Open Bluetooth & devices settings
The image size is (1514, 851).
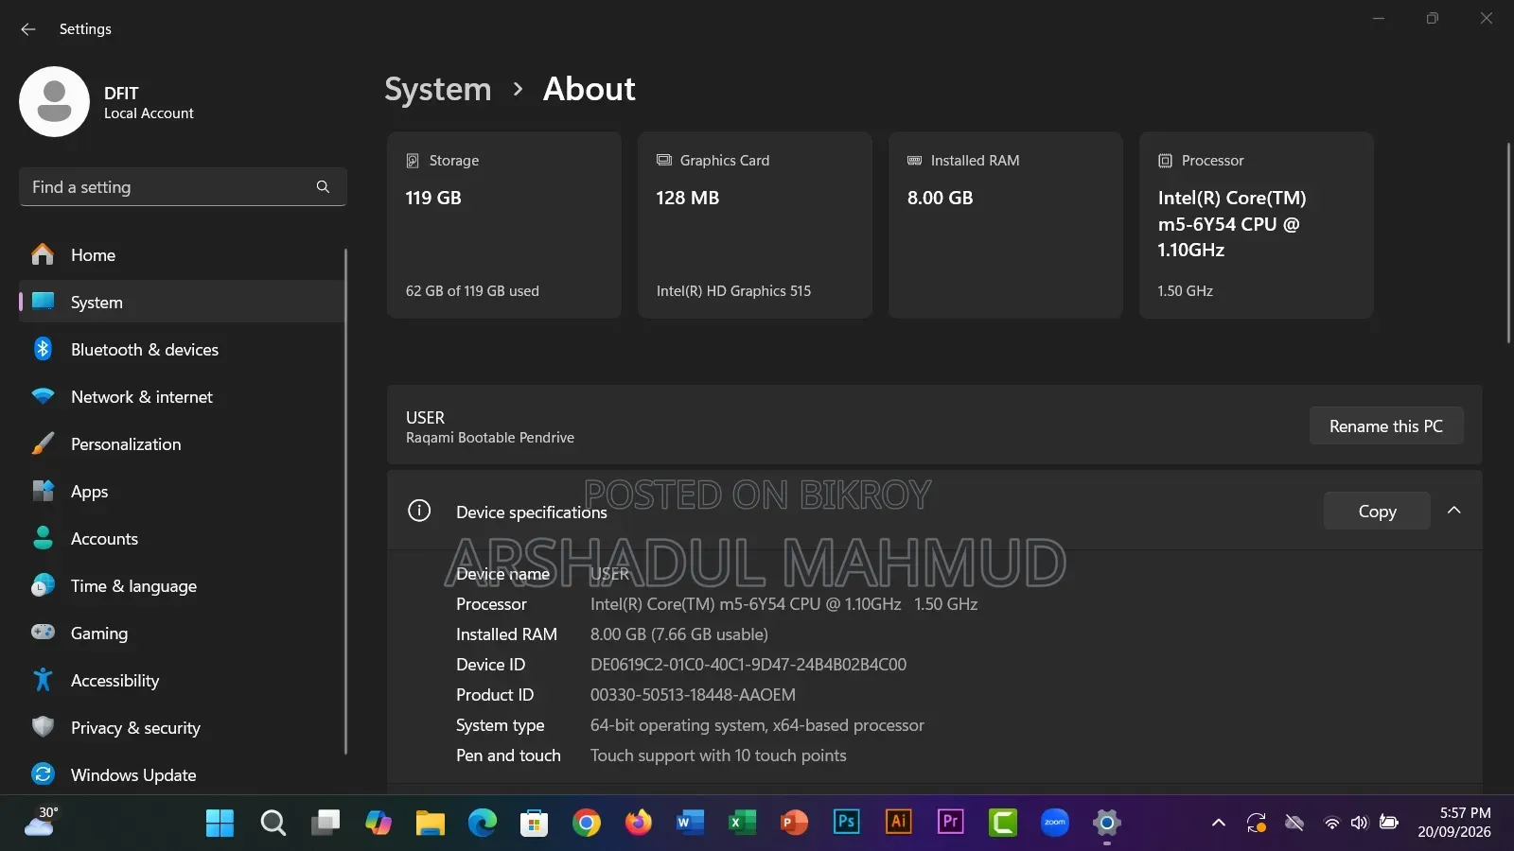point(182,349)
